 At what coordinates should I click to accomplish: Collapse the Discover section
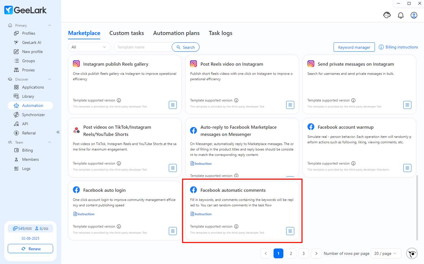click(x=50, y=79)
